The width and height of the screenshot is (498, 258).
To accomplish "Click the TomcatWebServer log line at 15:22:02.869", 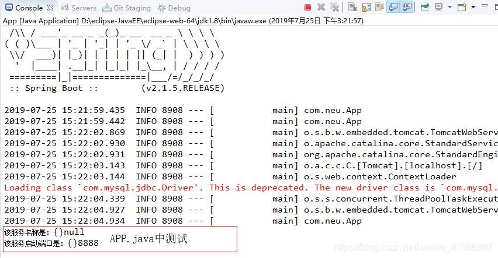I will [251, 132].
